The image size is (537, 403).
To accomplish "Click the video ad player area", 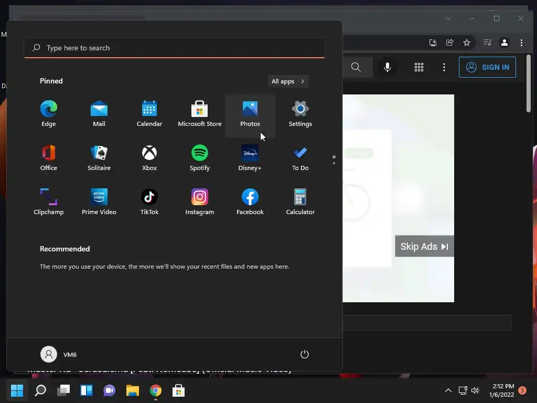I will [399, 198].
